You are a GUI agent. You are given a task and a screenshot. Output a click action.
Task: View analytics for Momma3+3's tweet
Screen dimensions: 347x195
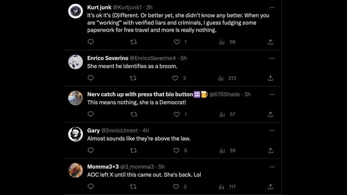click(221, 187)
